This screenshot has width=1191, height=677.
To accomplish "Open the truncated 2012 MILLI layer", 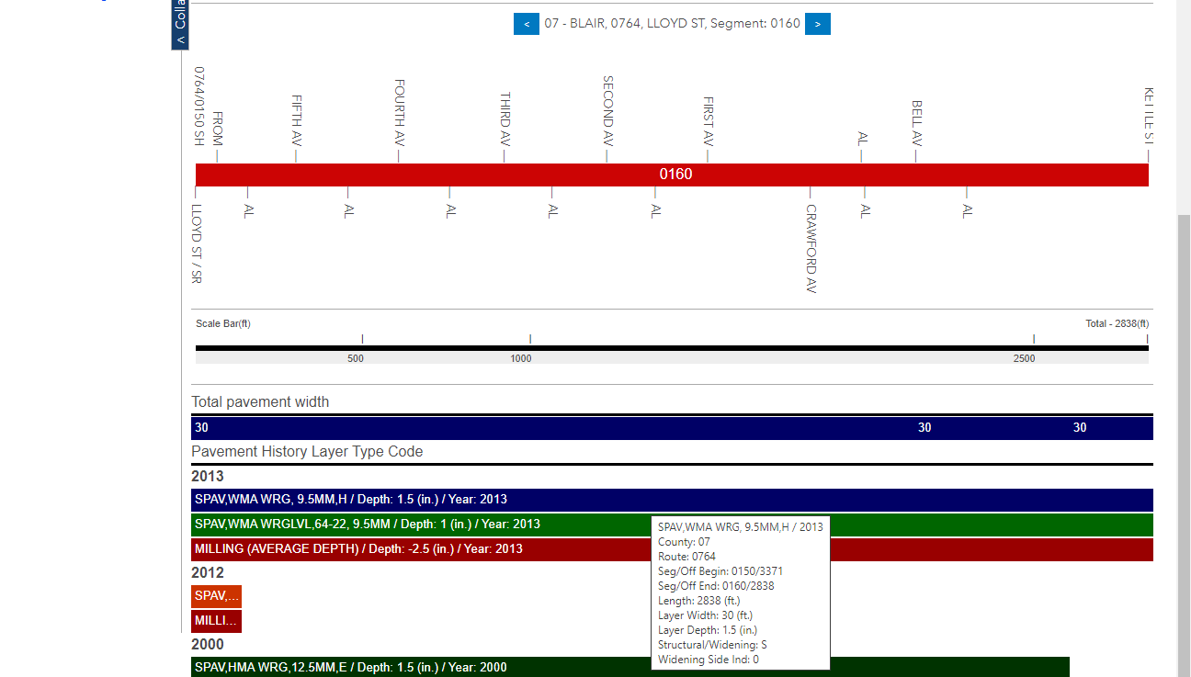I will pos(216,621).
